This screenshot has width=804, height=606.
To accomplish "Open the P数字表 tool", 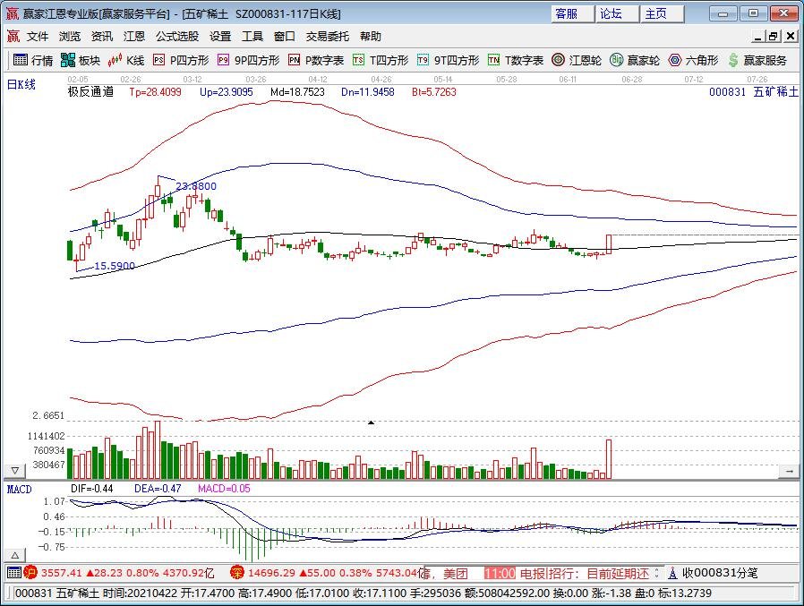I will click(x=316, y=61).
